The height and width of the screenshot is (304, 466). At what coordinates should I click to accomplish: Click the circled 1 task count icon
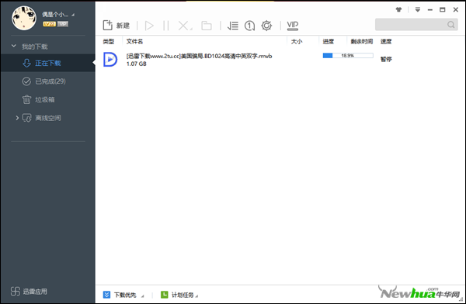(249, 26)
